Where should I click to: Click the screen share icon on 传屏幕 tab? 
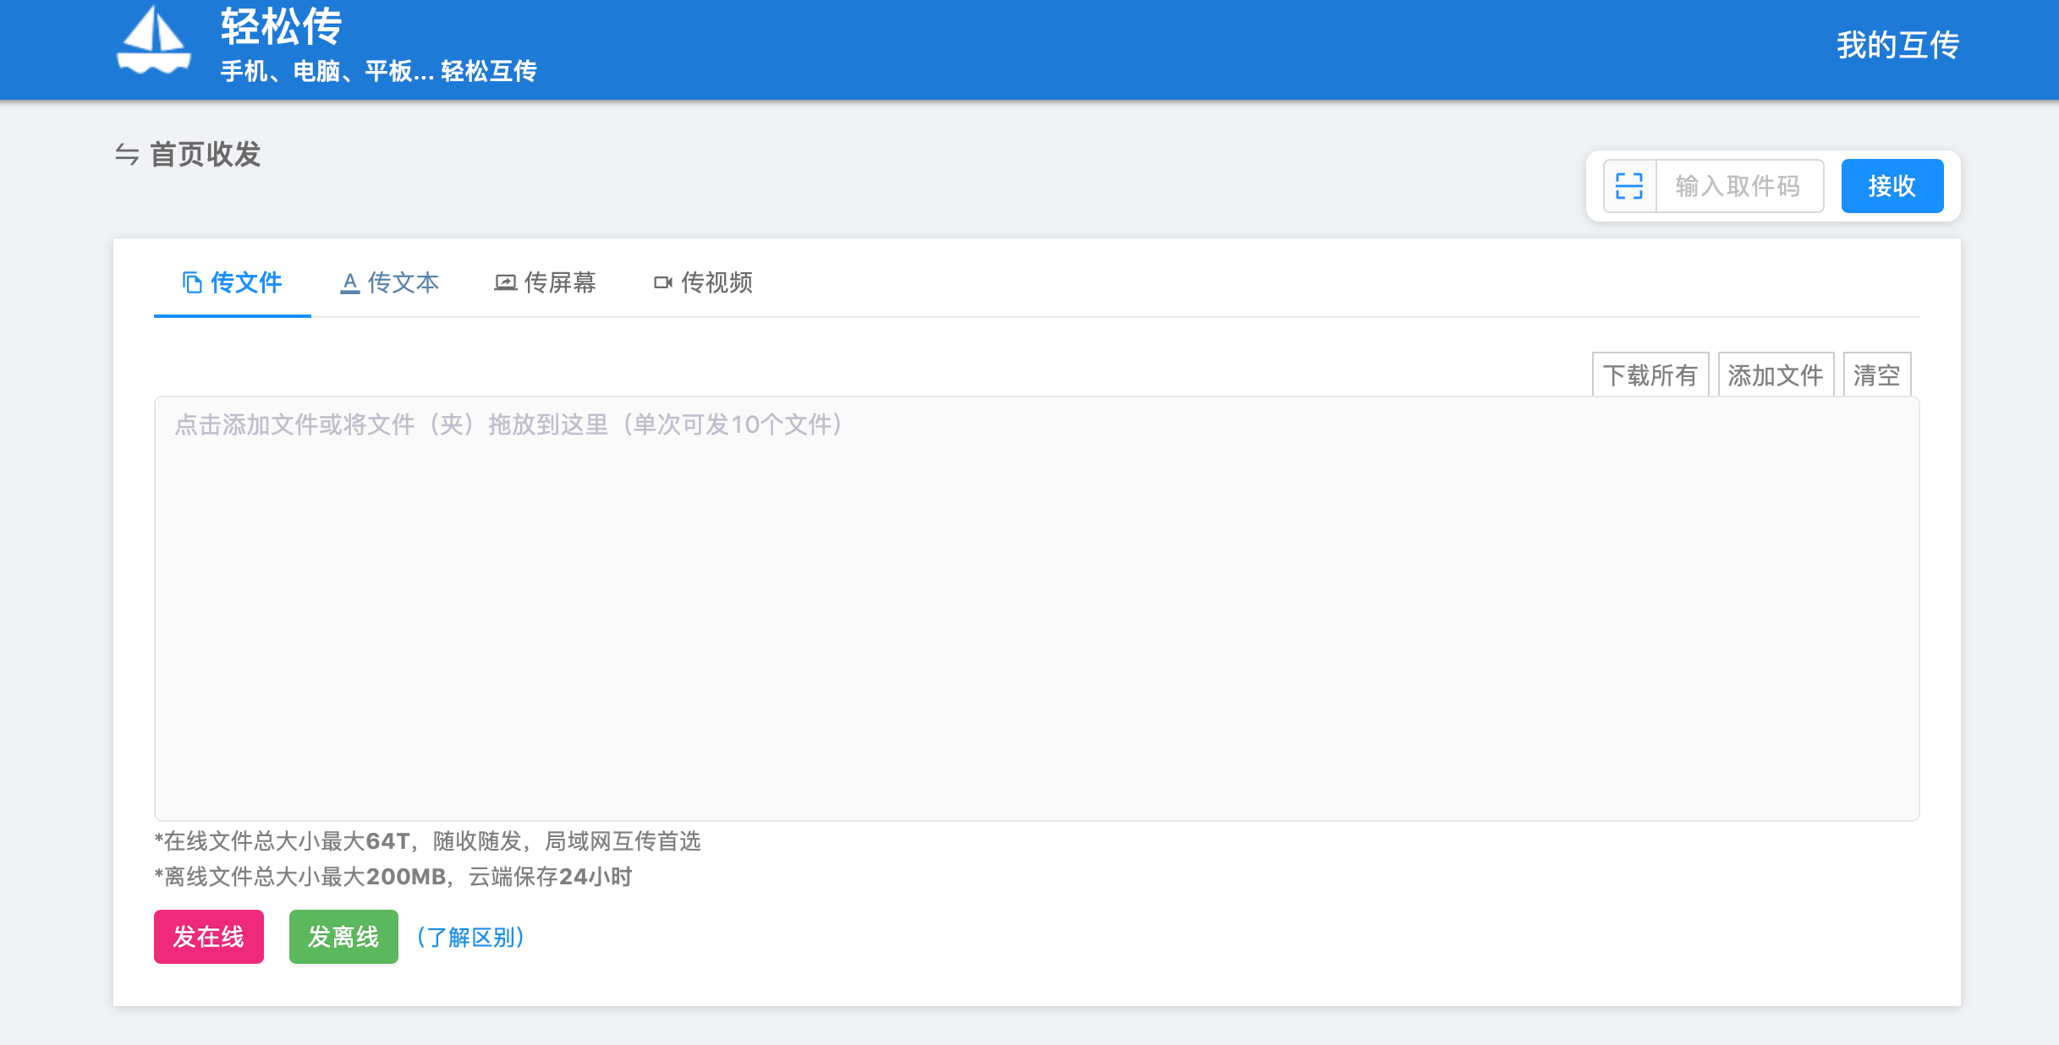tap(505, 282)
